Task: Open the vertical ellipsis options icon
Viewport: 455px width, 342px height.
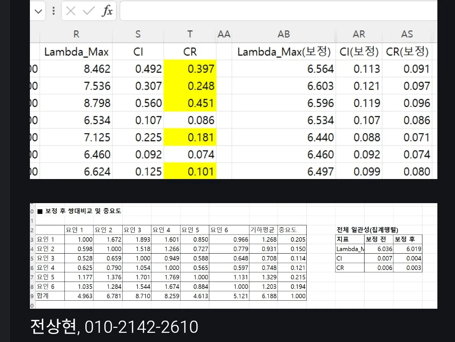Action: (53, 11)
